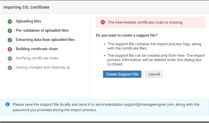209x123 pixels.
Task: Click the Importing SSL Certificate dialog title
Action: point(26,7)
